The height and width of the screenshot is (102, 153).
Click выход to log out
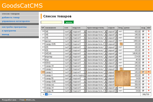(5, 34)
